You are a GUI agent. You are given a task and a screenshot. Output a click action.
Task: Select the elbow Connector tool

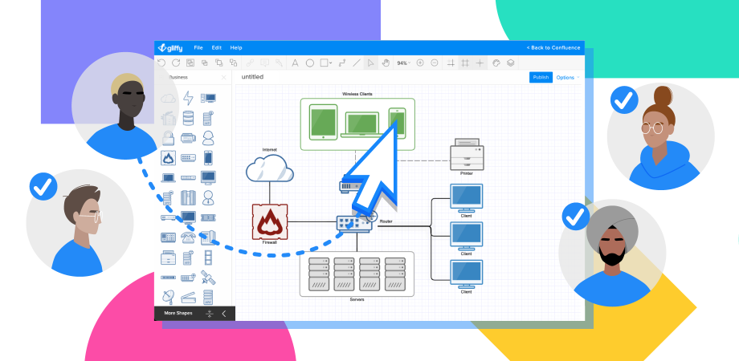(342, 63)
